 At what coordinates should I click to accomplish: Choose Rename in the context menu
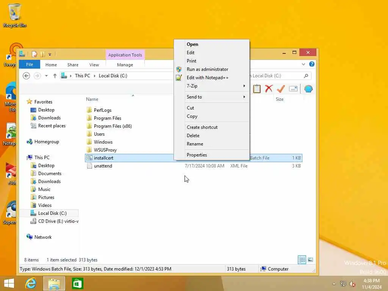[x=211, y=144]
